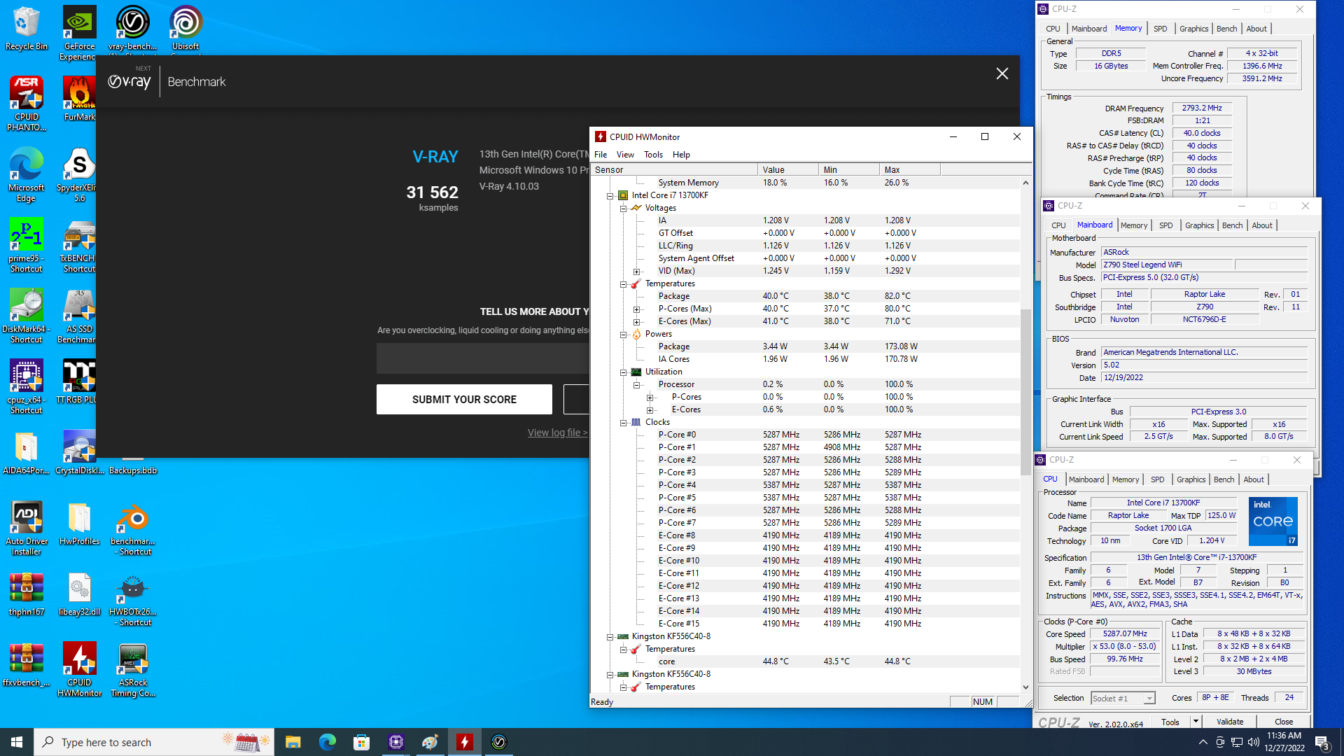This screenshot has height=756, width=1344.
Task: Open the Socket #1 selection dropdown
Action: point(1149,699)
